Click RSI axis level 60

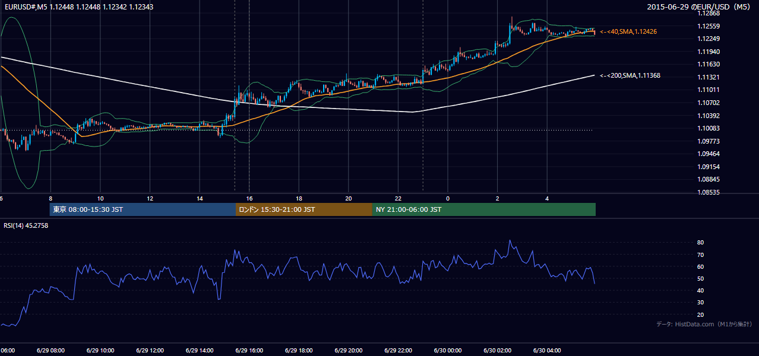(700, 266)
